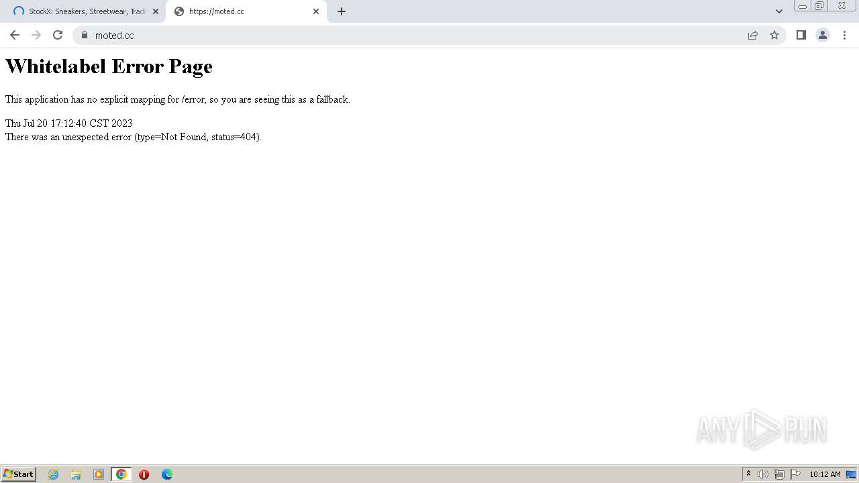859x483 pixels.
Task: Click the Show Desktop button in the tray
Action: [851, 474]
